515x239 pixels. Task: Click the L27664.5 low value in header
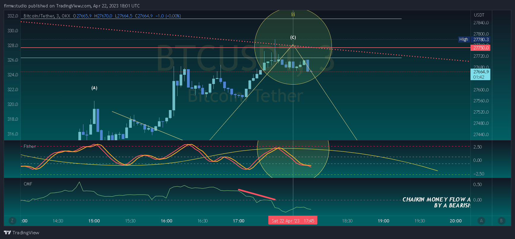tap(124, 16)
